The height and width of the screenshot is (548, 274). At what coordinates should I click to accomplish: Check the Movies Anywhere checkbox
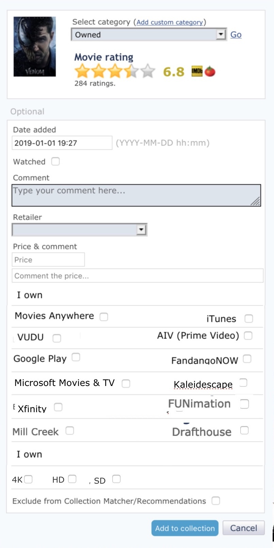pyautogui.click(x=104, y=317)
